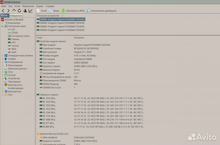Refresh the page with the circular arrow icon
The width and height of the screenshot is (220, 145).
point(19,11)
